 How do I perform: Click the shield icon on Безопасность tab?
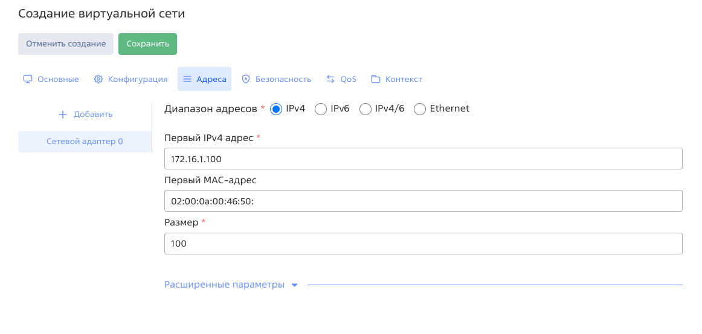(245, 79)
